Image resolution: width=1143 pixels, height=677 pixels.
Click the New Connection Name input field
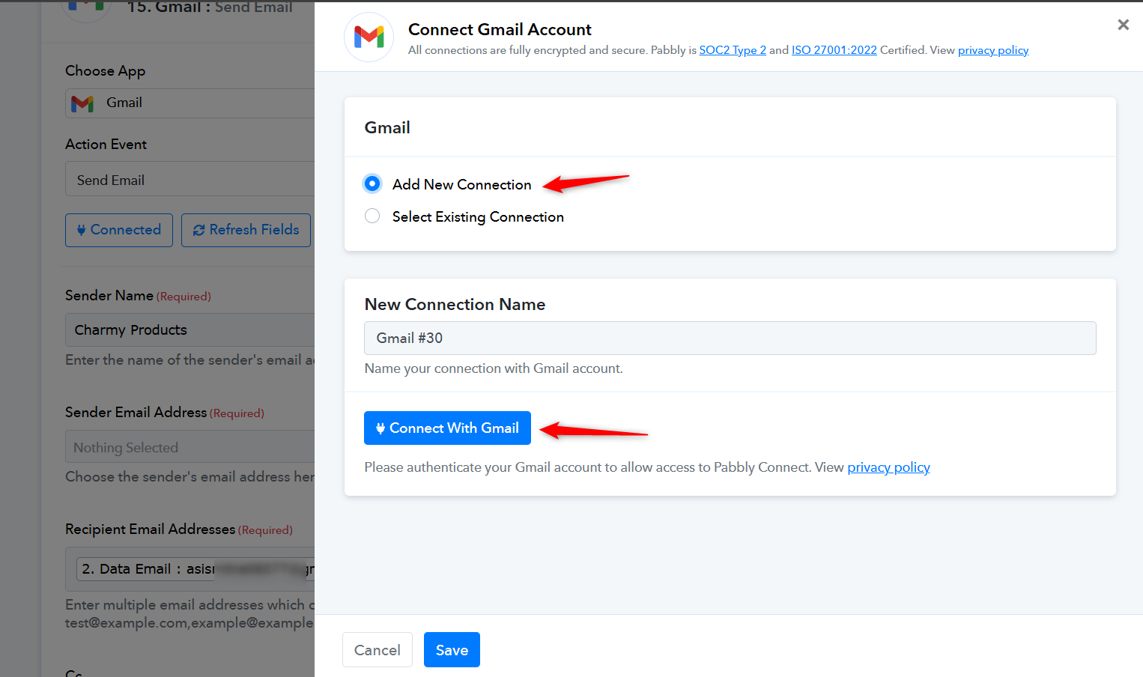pyautogui.click(x=730, y=338)
